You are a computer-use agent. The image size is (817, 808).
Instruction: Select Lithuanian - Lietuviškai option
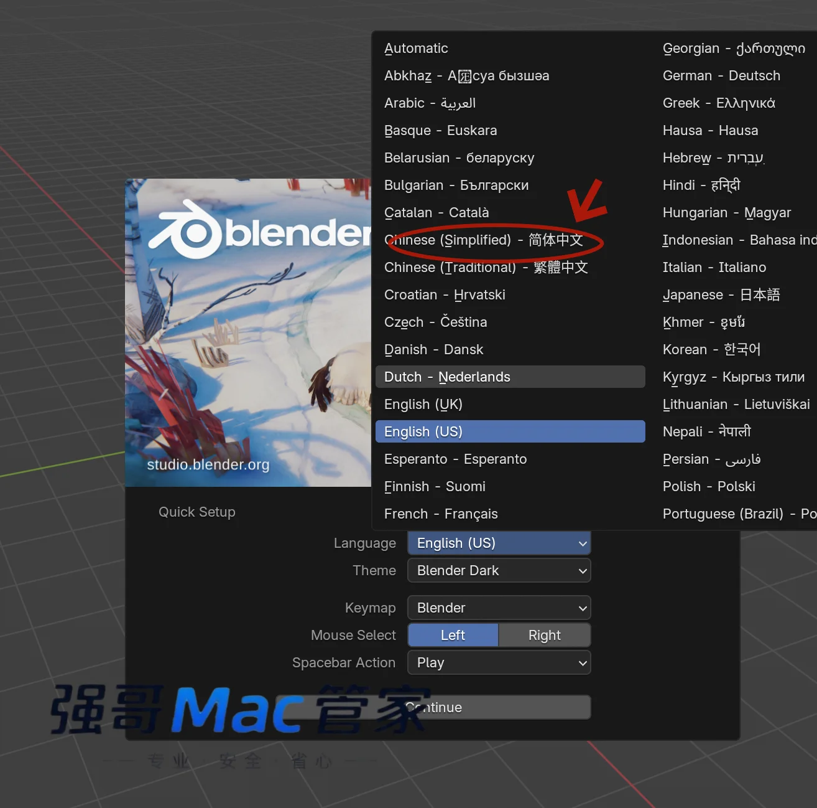point(736,404)
